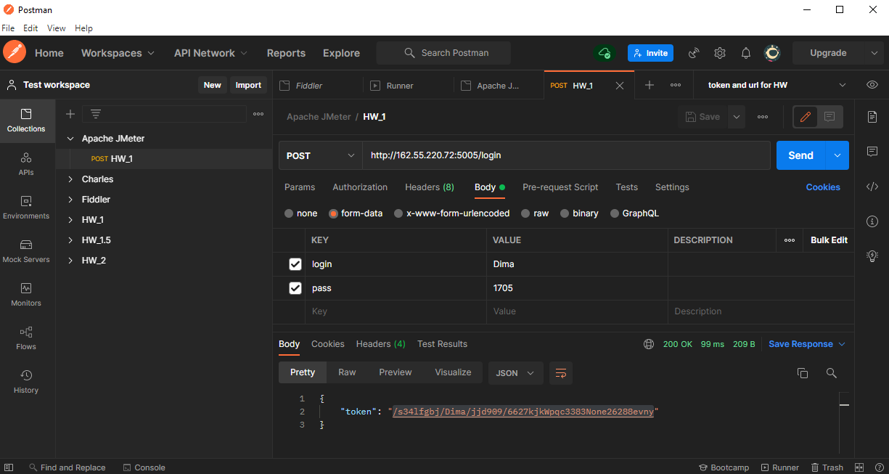
Task: Select Mock Servers in the sidebar
Action: [26, 252]
